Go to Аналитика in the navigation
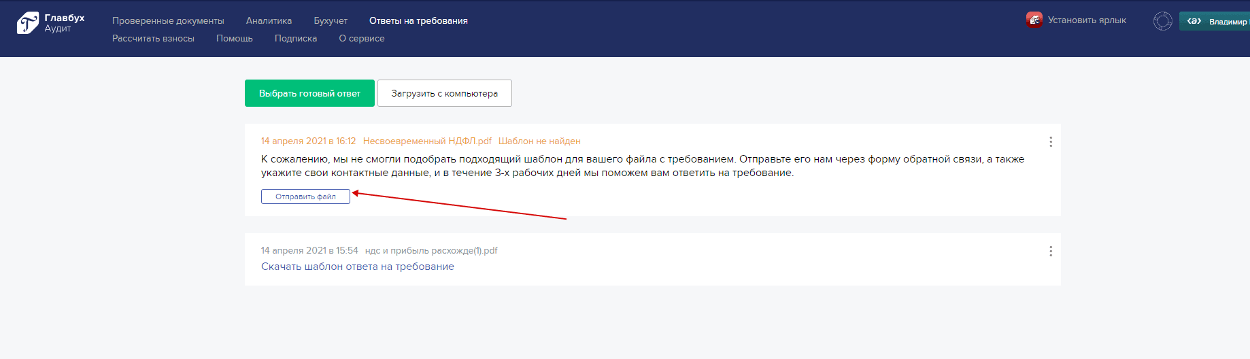Viewport: 1250px width, 359px height. [x=269, y=21]
